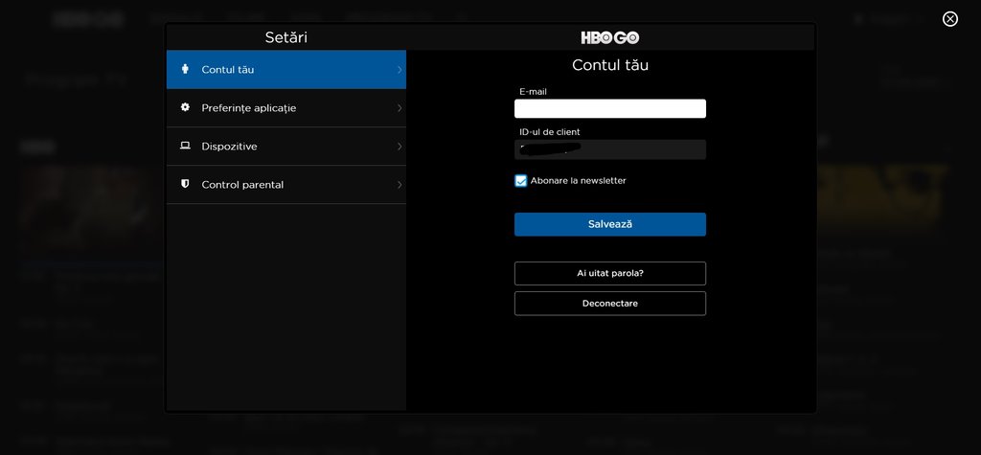Save changes with the Salvează button
981x455 pixels.
pyautogui.click(x=610, y=224)
